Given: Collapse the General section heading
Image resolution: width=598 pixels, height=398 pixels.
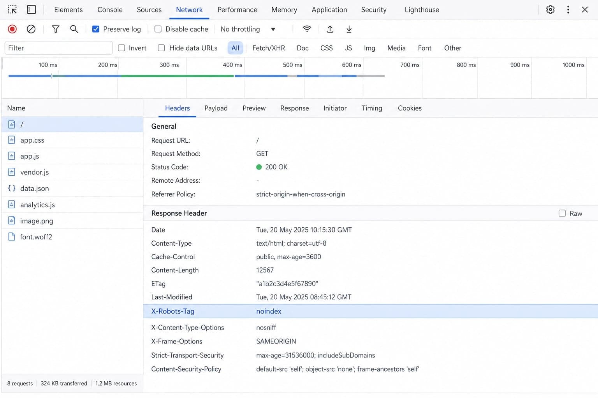Looking at the screenshot, I should pyautogui.click(x=164, y=126).
